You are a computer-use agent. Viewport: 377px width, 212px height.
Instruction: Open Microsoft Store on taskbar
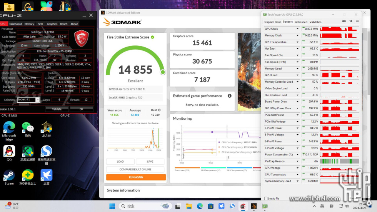click(x=211, y=206)
